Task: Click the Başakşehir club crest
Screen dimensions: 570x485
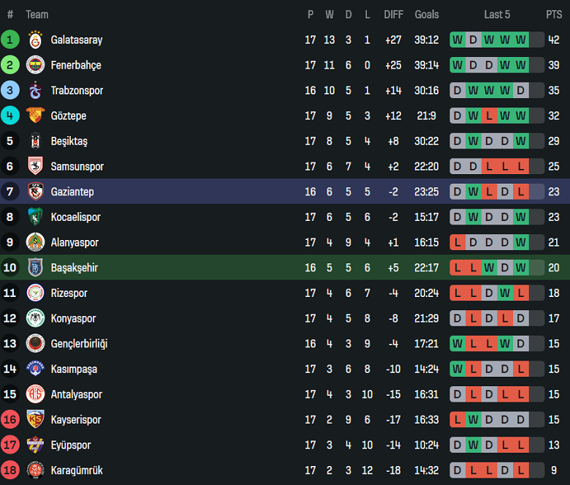Action: 35,268
